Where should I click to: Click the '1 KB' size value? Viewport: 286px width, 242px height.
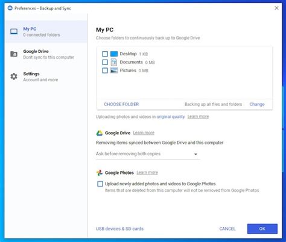click(144, 54)
